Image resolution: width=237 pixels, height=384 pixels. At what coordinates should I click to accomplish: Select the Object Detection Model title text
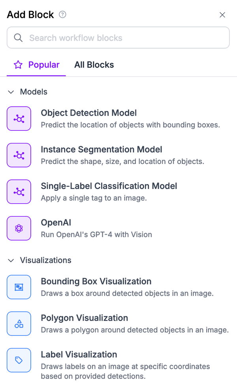point(88,113)
